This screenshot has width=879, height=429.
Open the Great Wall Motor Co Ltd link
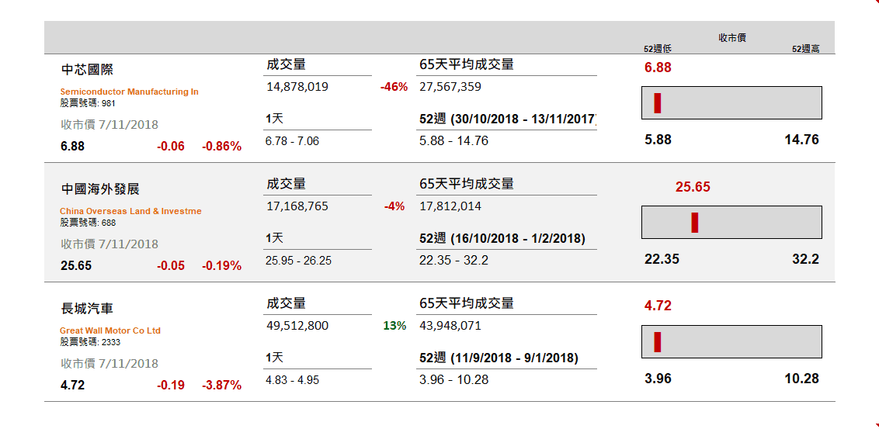click(110, 330)
